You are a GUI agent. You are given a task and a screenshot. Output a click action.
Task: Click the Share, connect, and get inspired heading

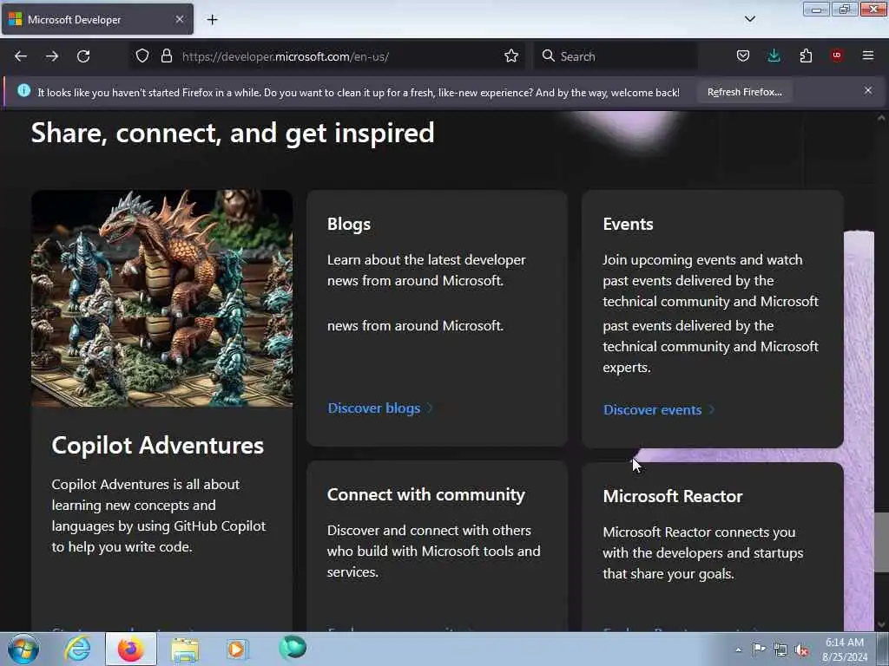coord(233,133)
